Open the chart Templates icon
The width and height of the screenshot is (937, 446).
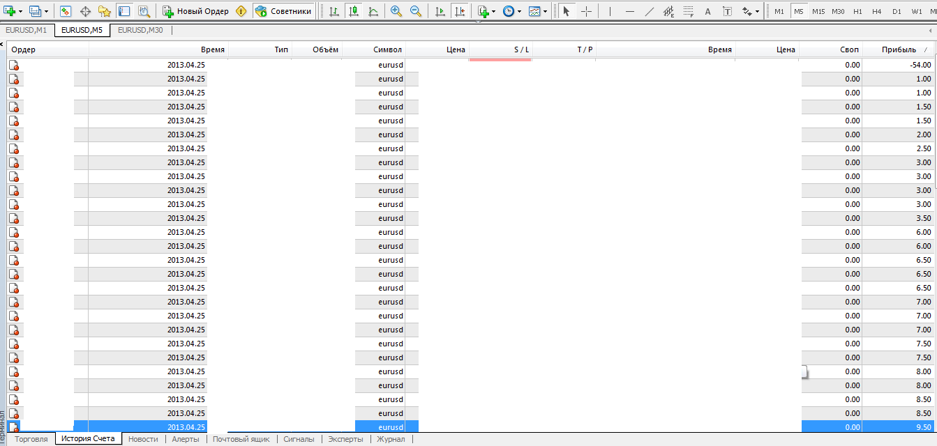534,11
